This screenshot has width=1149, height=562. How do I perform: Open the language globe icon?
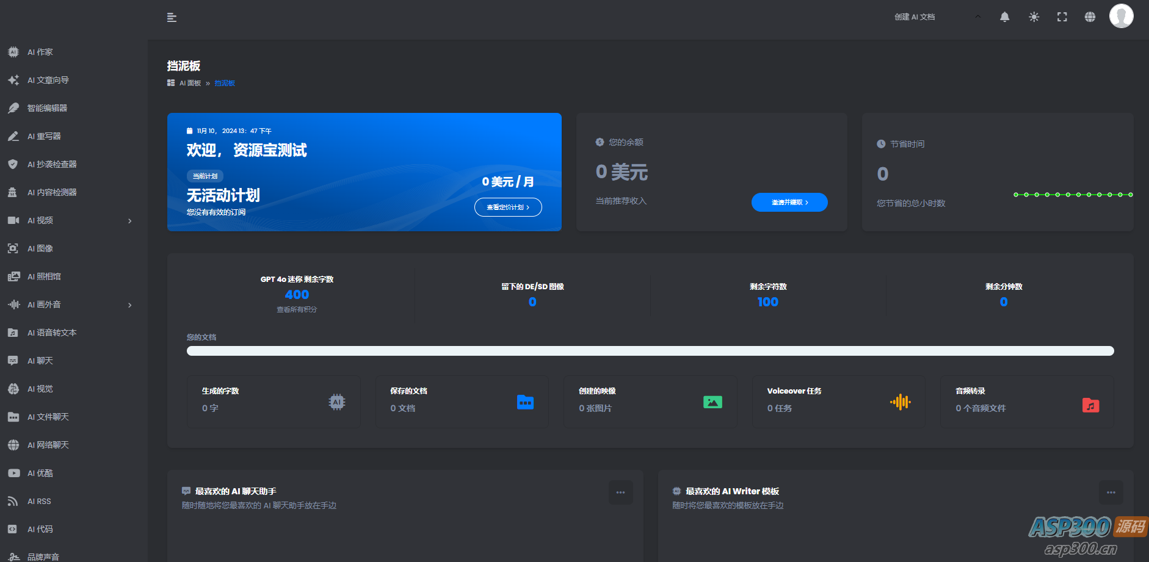coord(1090,17)
